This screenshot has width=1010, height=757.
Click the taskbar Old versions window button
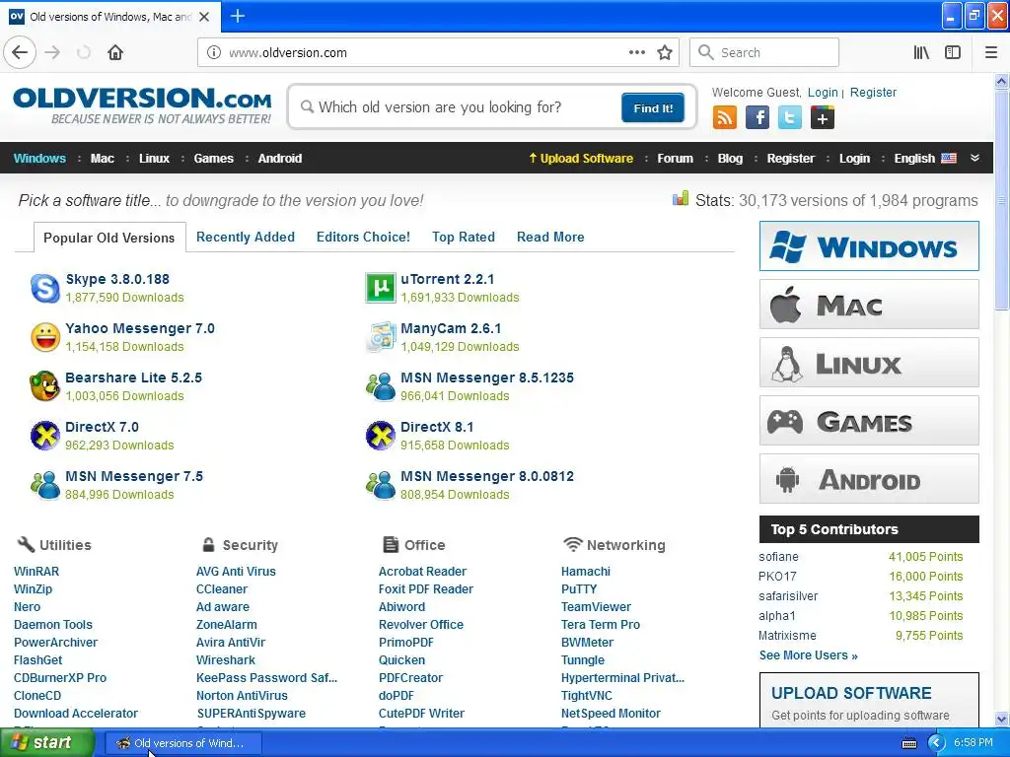click(x=182, y=743)
